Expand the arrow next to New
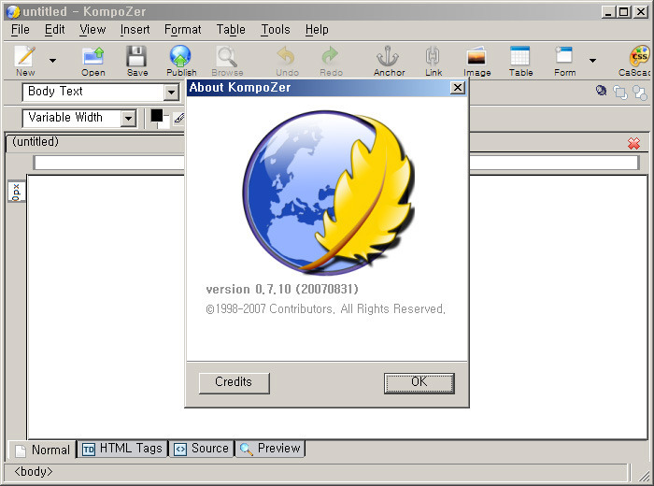The height and width of the screenshot is (486, 654). [x=52, y=61]
